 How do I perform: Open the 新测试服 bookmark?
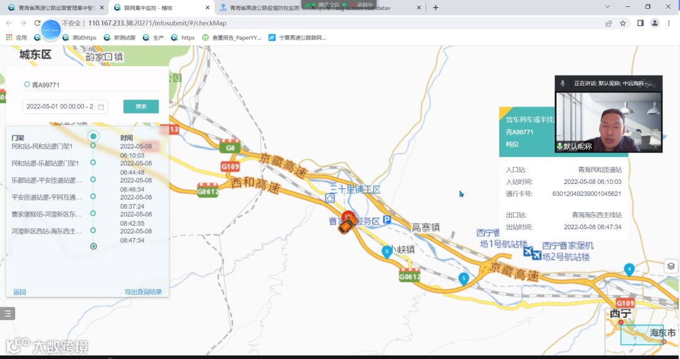click(120, 38)
